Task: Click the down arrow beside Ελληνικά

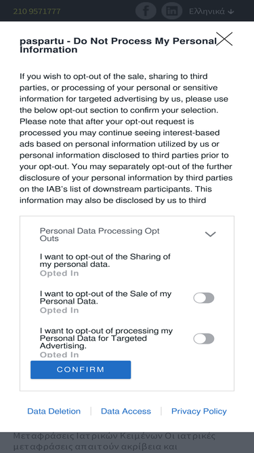Action: (x=231, y=12)
